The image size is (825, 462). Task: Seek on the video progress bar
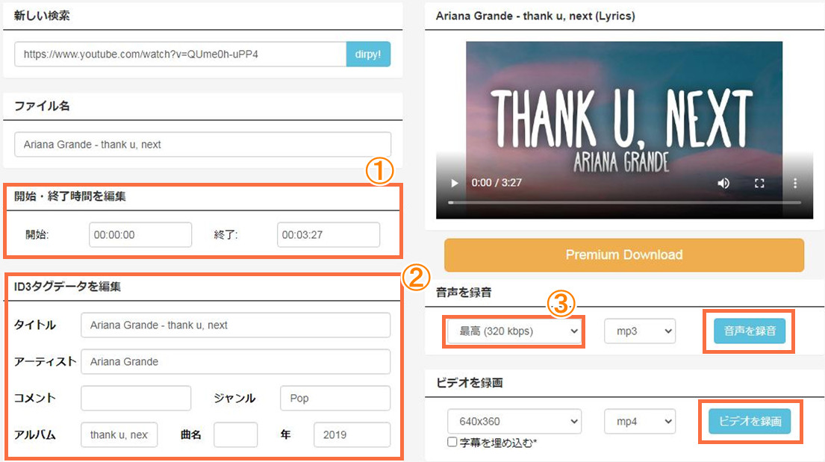pos(624,202)
